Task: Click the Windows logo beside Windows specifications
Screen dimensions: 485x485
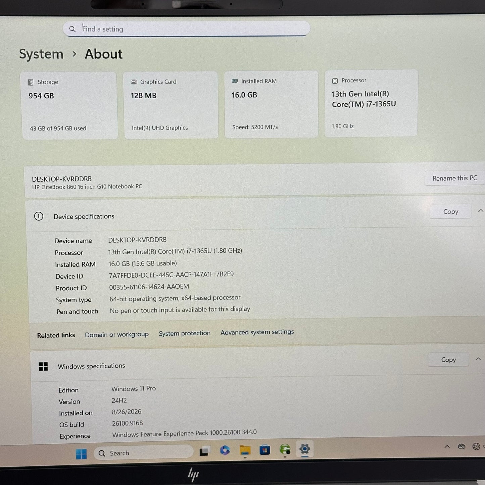Action: point(43,367)
